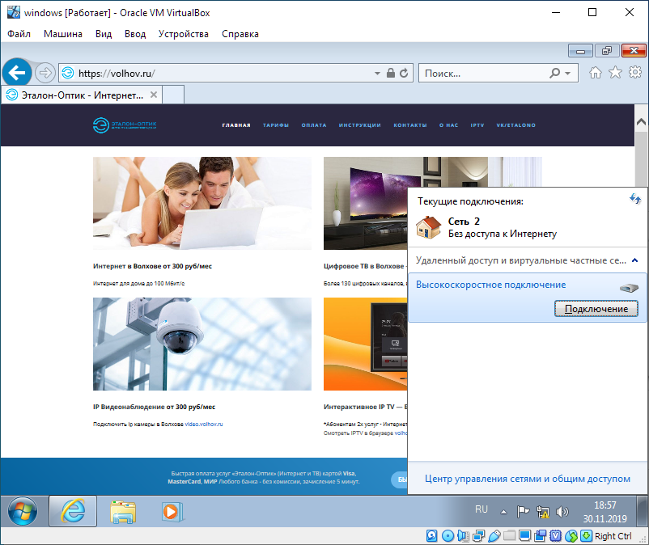
Task: Open the favorites star icon
Action: coord(615,73)
